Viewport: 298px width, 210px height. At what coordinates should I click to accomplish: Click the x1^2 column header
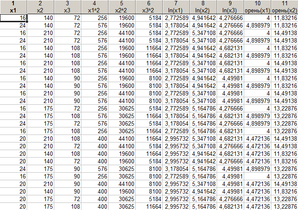click(95, 7)
